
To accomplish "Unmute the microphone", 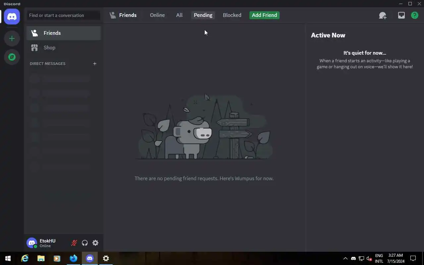I will [x=74, y=243].
